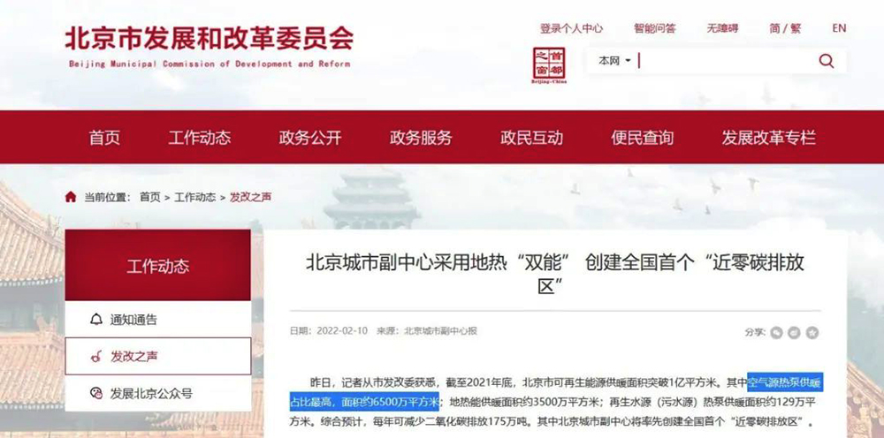Click the Beijing-China red seal logo
884x438 pixels.
click(549, 65)
